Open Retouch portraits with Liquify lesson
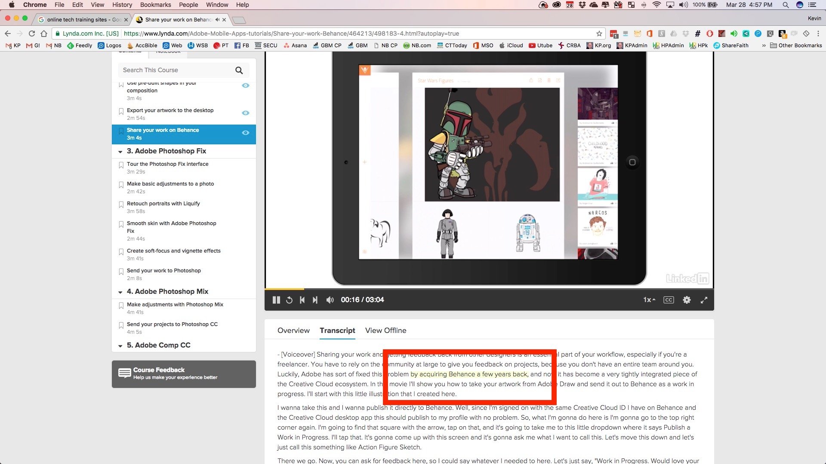826x464 pixels. pos(163,204)
